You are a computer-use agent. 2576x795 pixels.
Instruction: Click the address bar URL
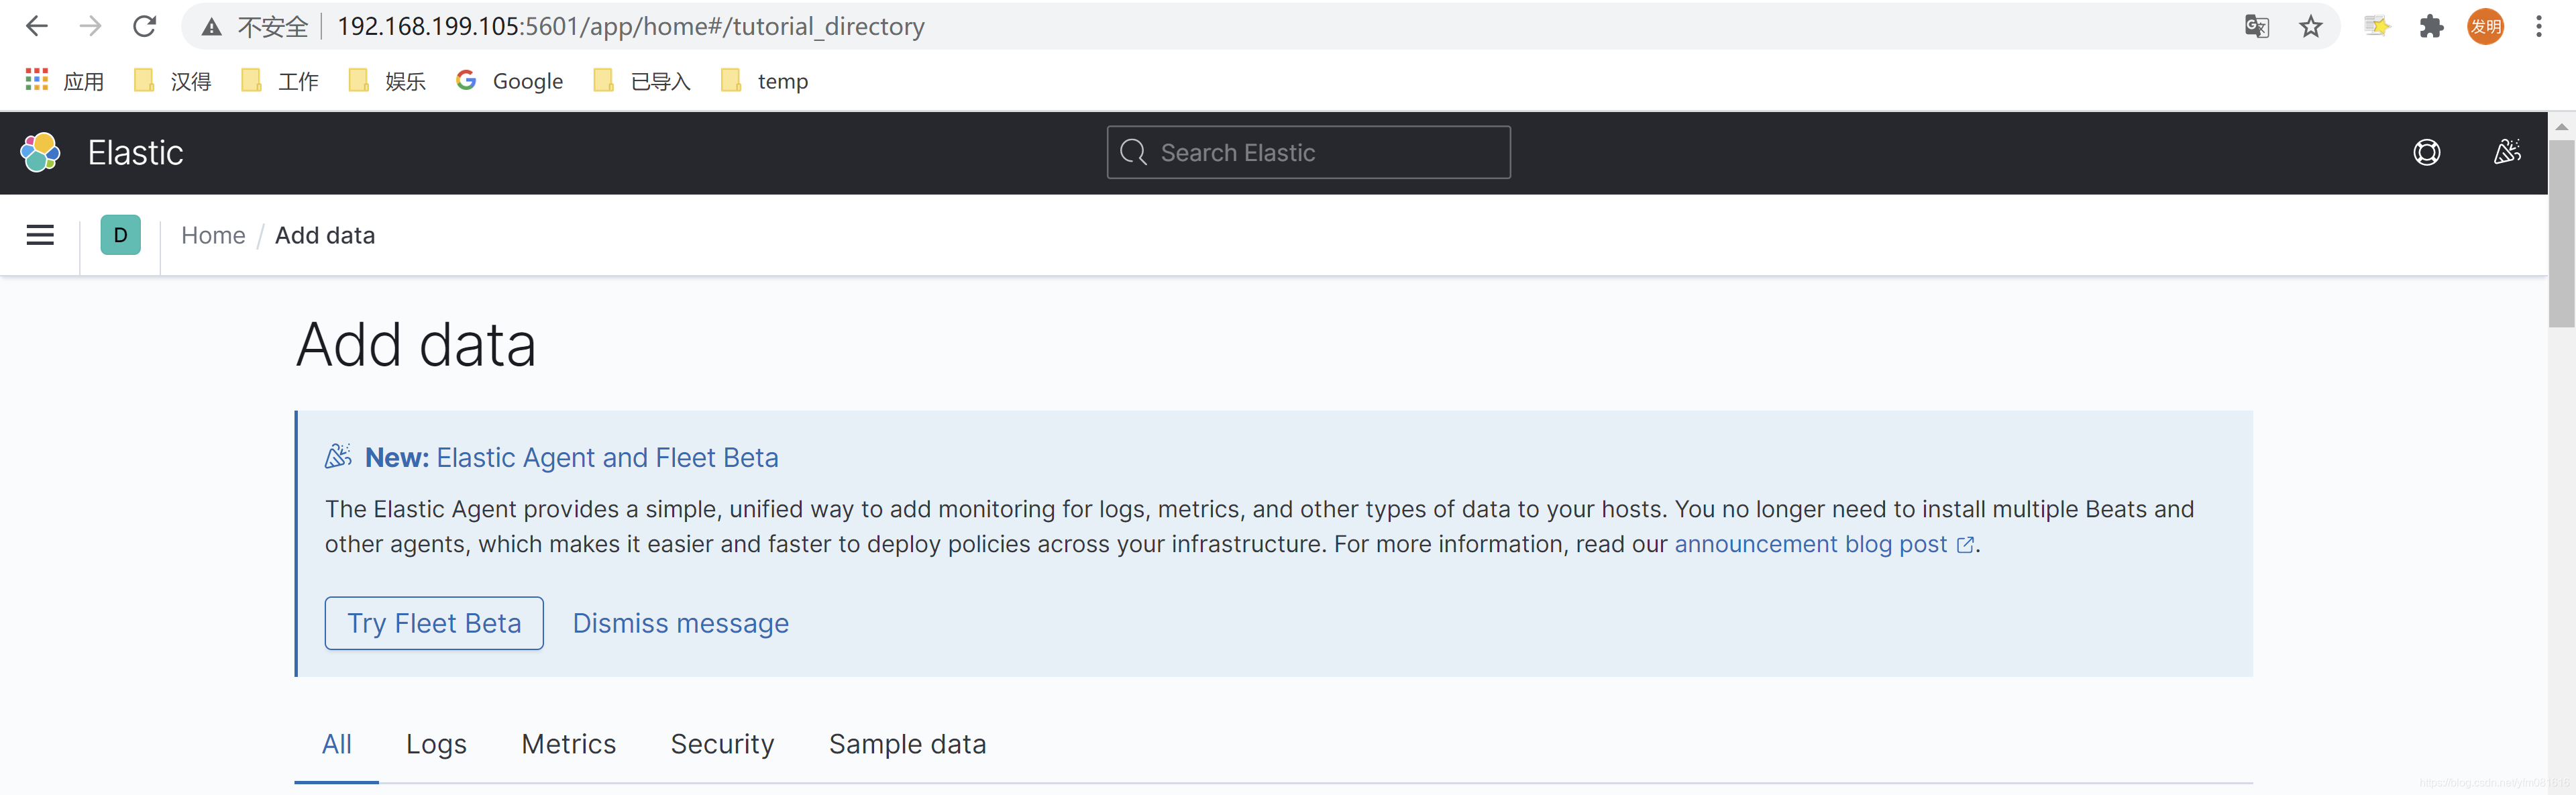(x=630, y=27)
